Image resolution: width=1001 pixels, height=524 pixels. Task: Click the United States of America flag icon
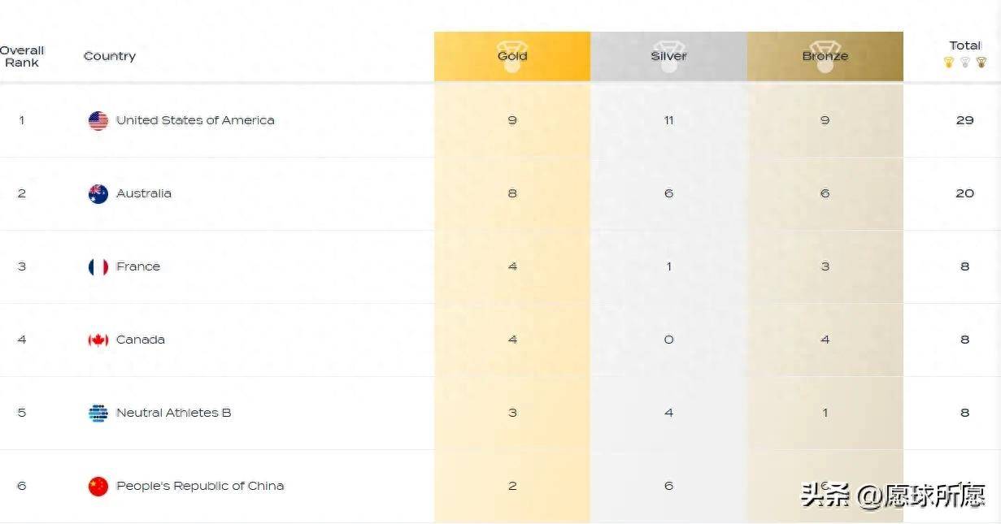tap(98, 121)
